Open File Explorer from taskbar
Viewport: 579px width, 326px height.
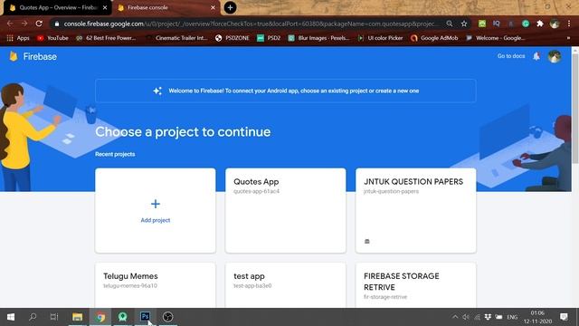point(77,317)
